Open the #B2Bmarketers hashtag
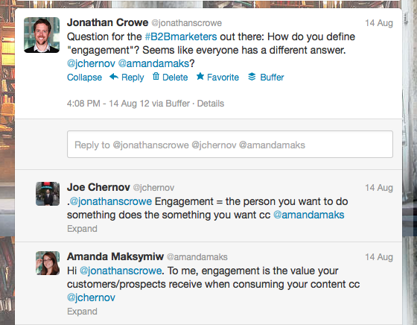 coord(181,37)
